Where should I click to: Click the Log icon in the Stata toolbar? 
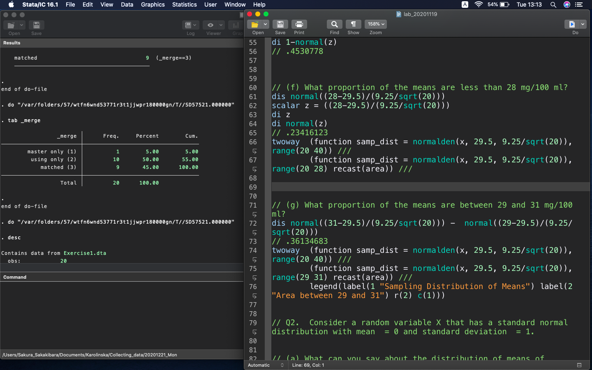click(x=188, y=25)
